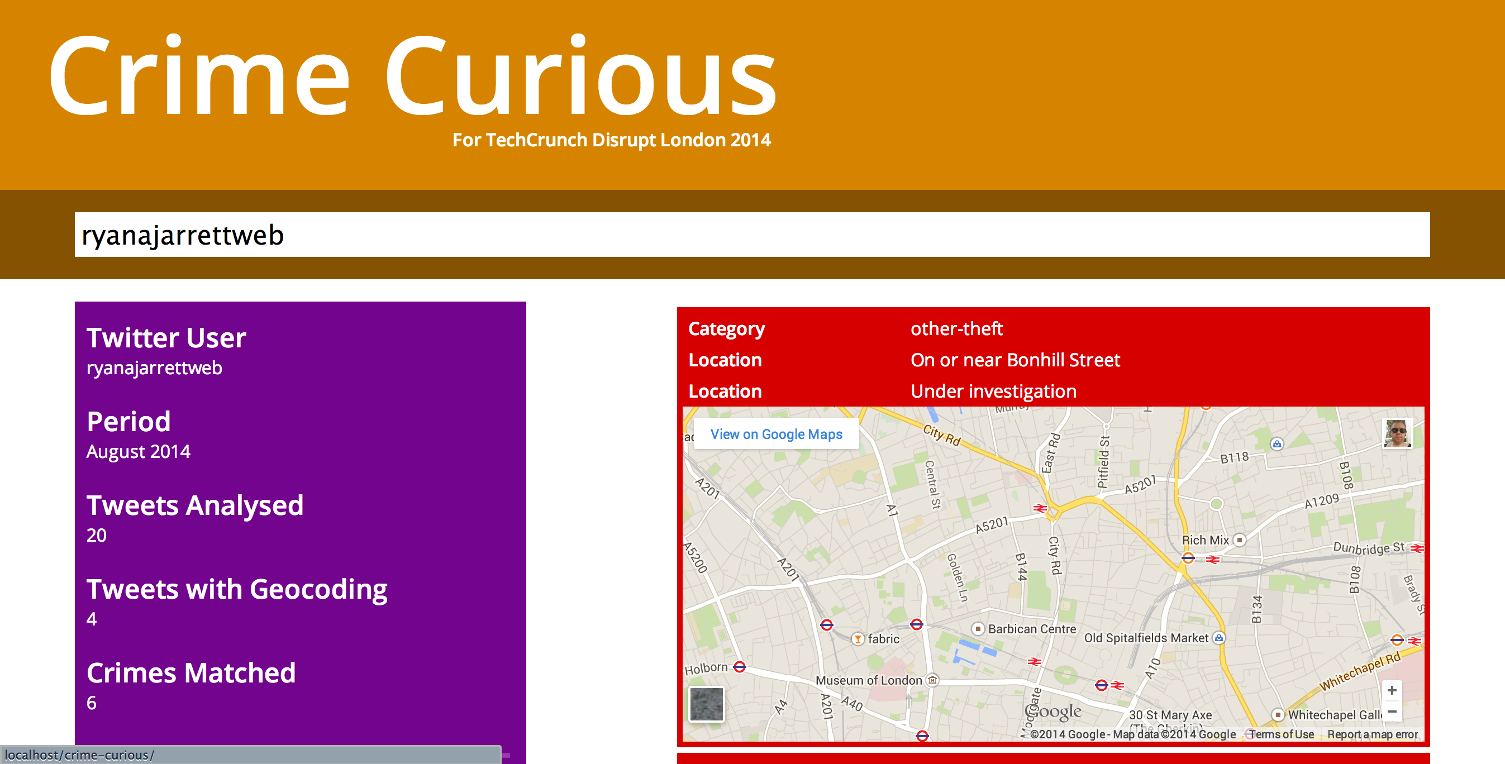
Task: Click the fabric cocktail glass icon
Action: tap(857, 639)
